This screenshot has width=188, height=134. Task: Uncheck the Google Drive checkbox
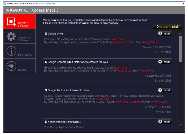[x=46, y=33]
